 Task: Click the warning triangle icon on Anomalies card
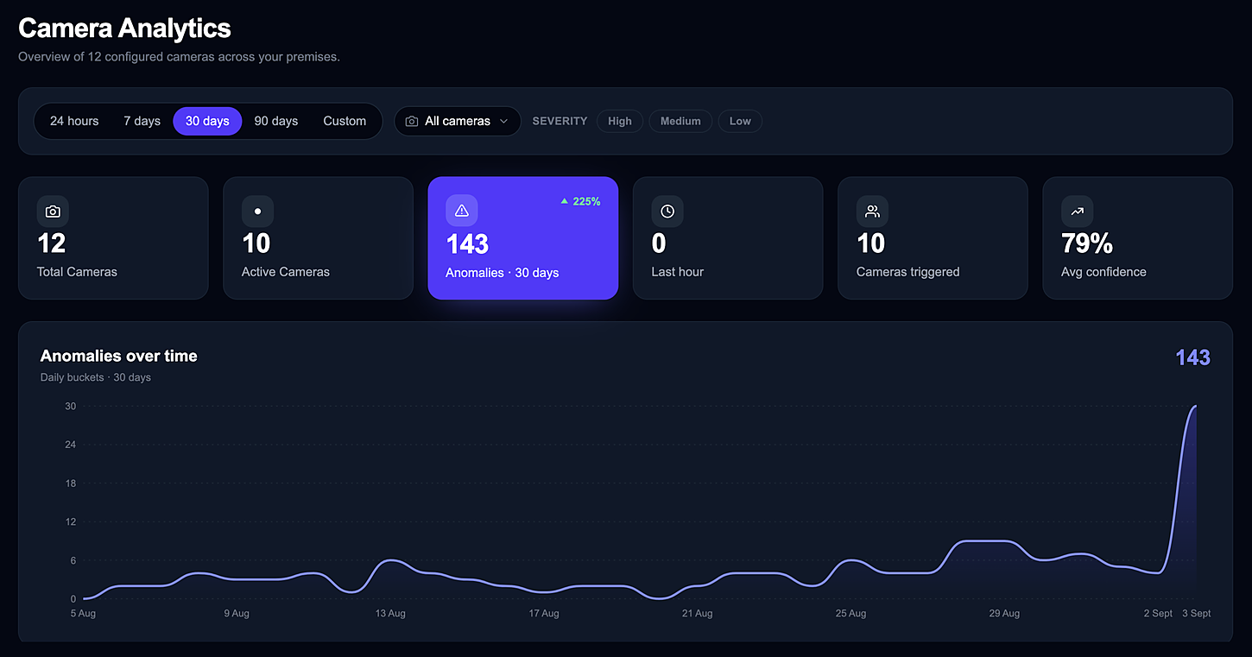click(461, 211)
